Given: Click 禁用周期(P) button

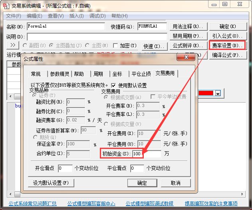Looking at the screenshot, I should pyautogui.click(x=189, y=36).
